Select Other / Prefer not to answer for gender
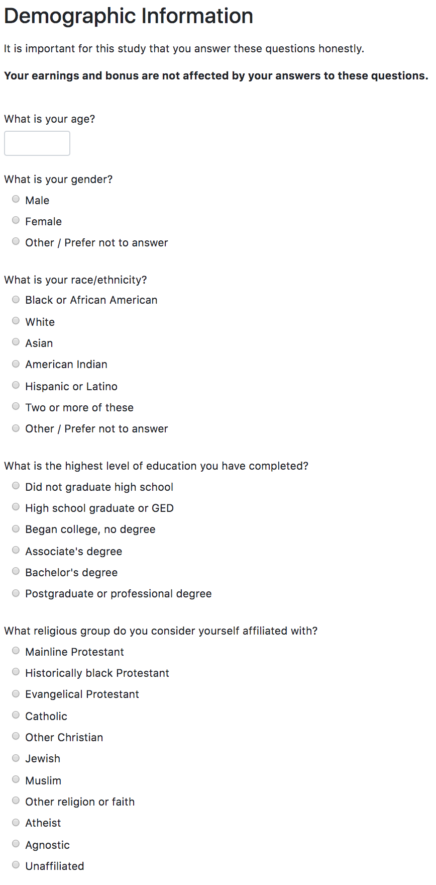Viewport: 436px width, 885px height. pos(16,241)
